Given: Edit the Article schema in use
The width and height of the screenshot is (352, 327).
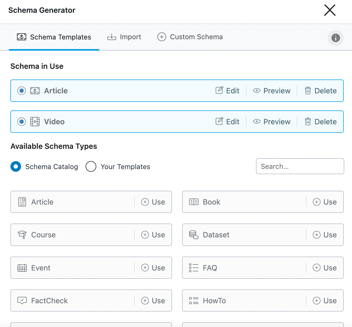Looking at the screenshot, I should coord(227,91).
